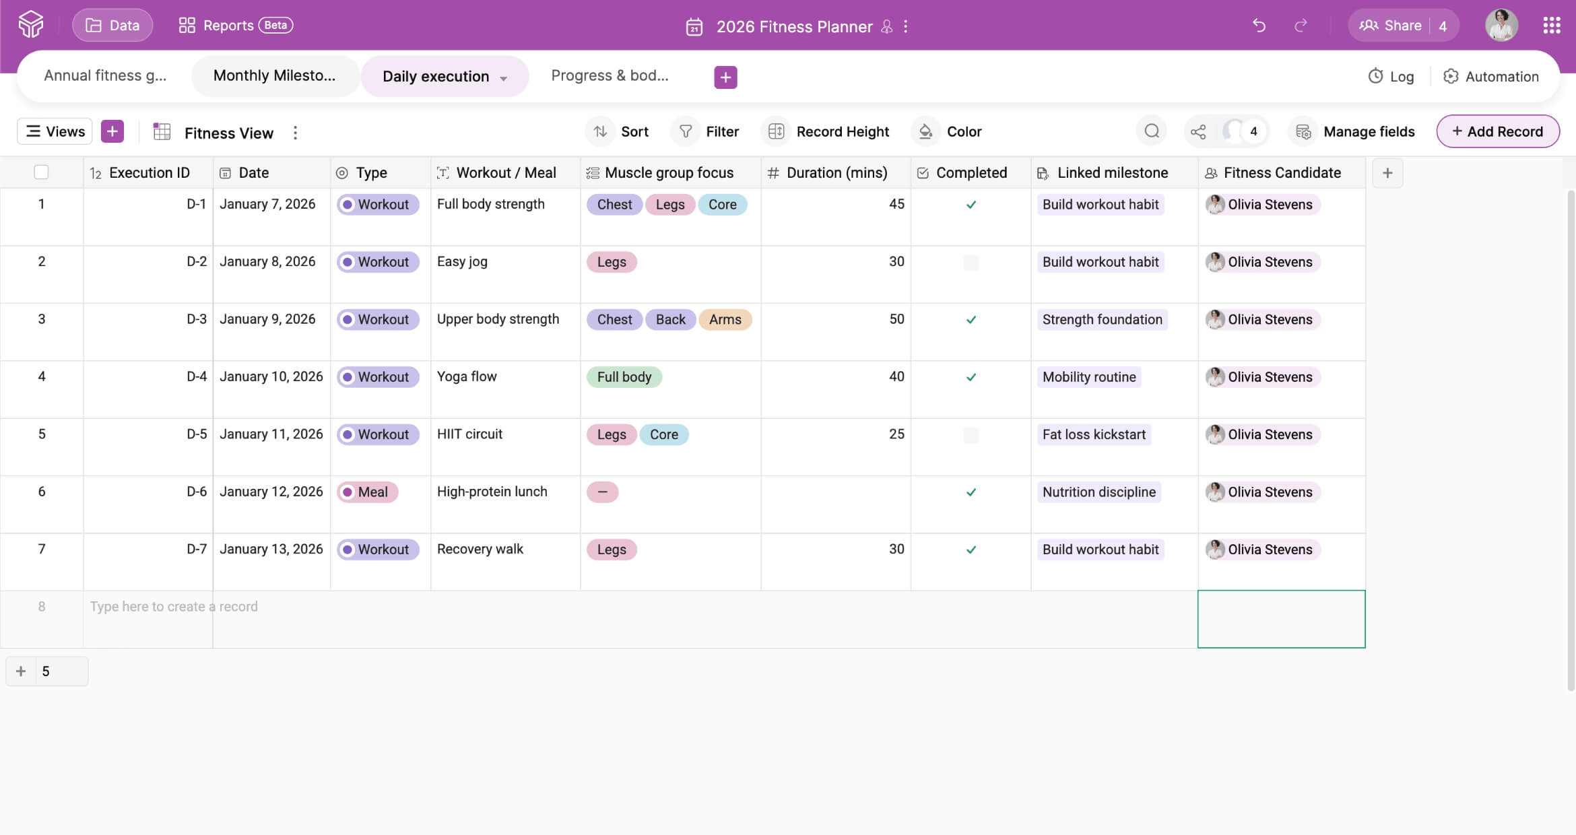The height and width of the screenshot is (835, 1576).
Task: Check Completed box for Easy jog
Action: click(x=971, y=263)
